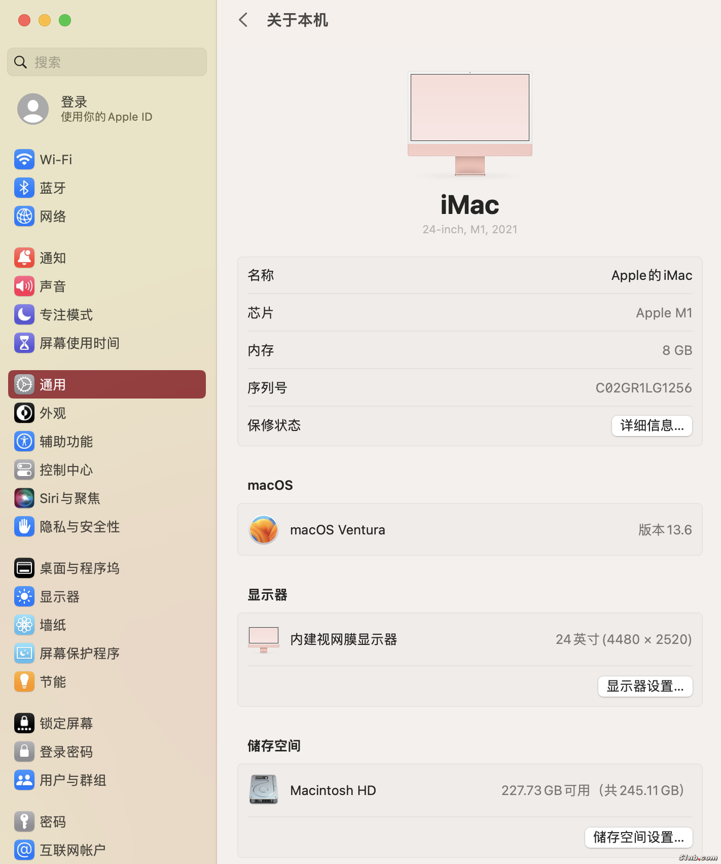Click the 声音 speaker icon
The height and width of the screenshot is (864, 721).
[24, 286]
